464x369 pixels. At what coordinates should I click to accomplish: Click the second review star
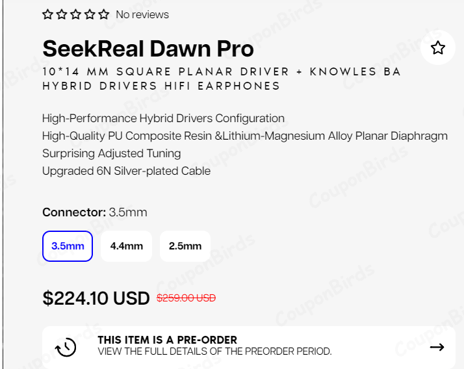coord(62,14)
